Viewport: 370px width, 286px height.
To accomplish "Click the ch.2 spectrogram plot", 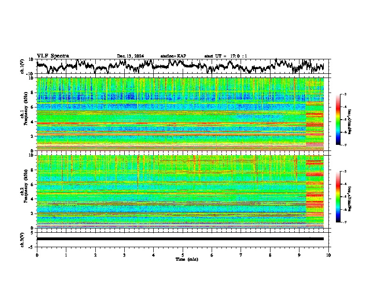I will (x=180, y=192).
